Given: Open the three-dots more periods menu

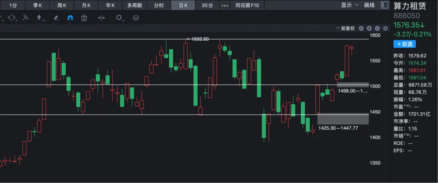Looking at the screenshot, I should coord(225,5).
